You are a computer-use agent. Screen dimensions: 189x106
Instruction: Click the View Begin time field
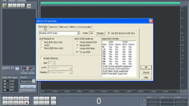coord(153,104)
